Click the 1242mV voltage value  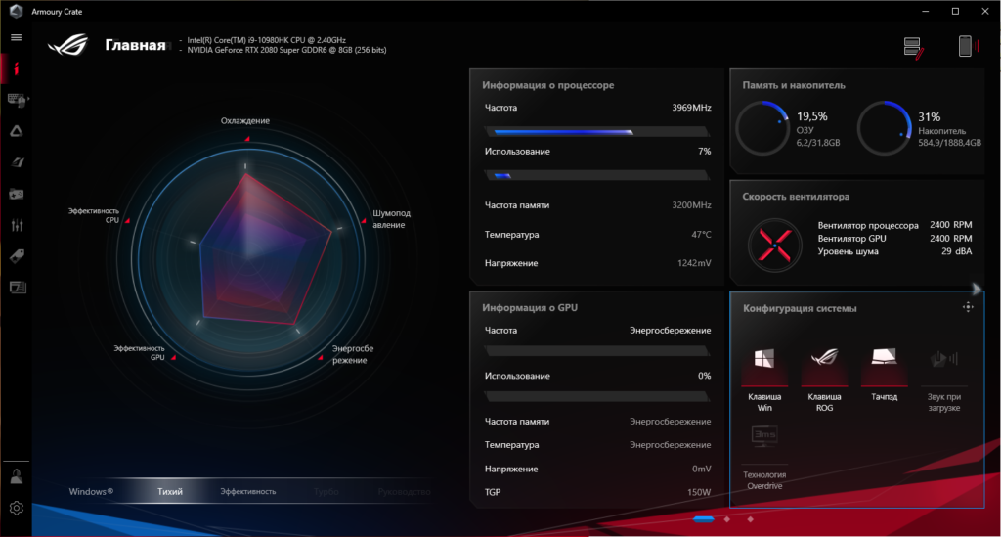694,263
